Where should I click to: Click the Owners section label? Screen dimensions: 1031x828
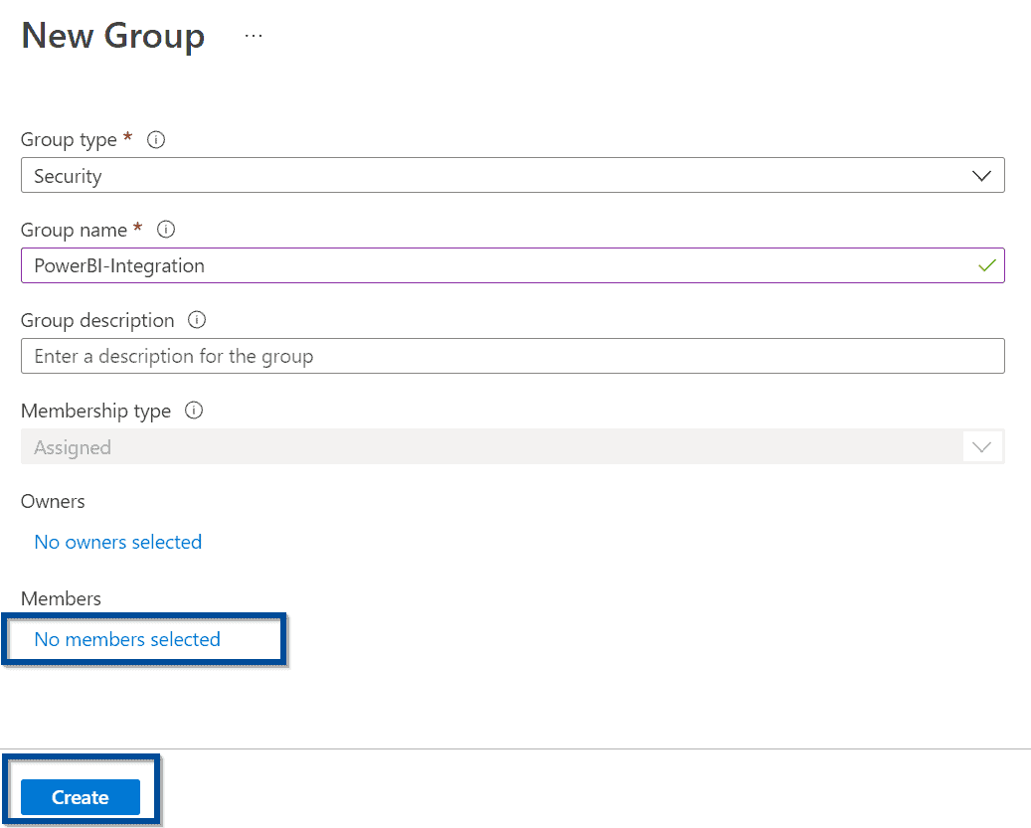tap(53, 501)
